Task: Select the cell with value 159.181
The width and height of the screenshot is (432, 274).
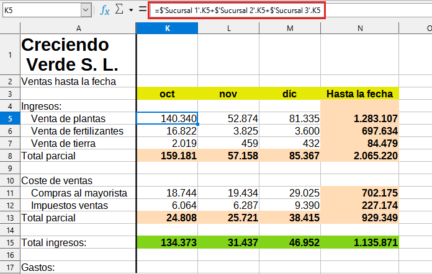Action: click(x=167, y=156)
